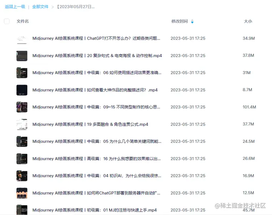Select file 初级篇：01 MJ的注册与快速上手.mp4
The height and width of the screenshot is (215, 272).
tap(94, 210)
